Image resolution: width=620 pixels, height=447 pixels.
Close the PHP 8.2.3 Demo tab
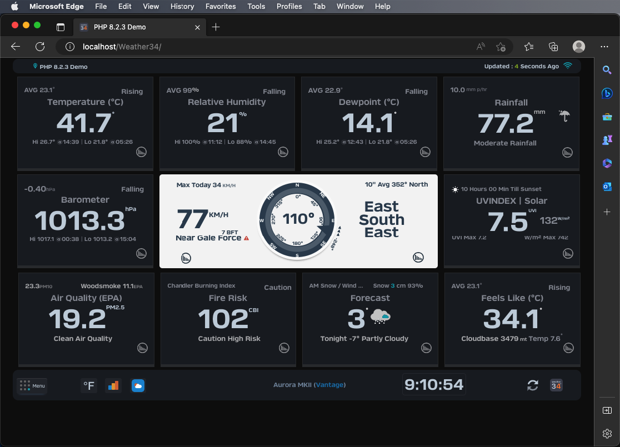pos(197,27)
